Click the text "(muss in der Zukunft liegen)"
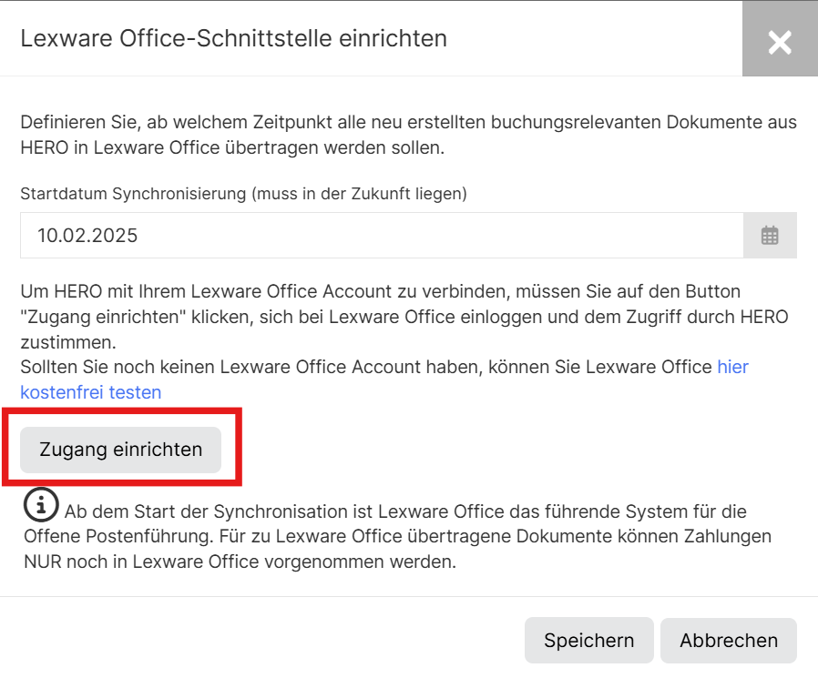 pyautogui.click(x=359, y=194)
